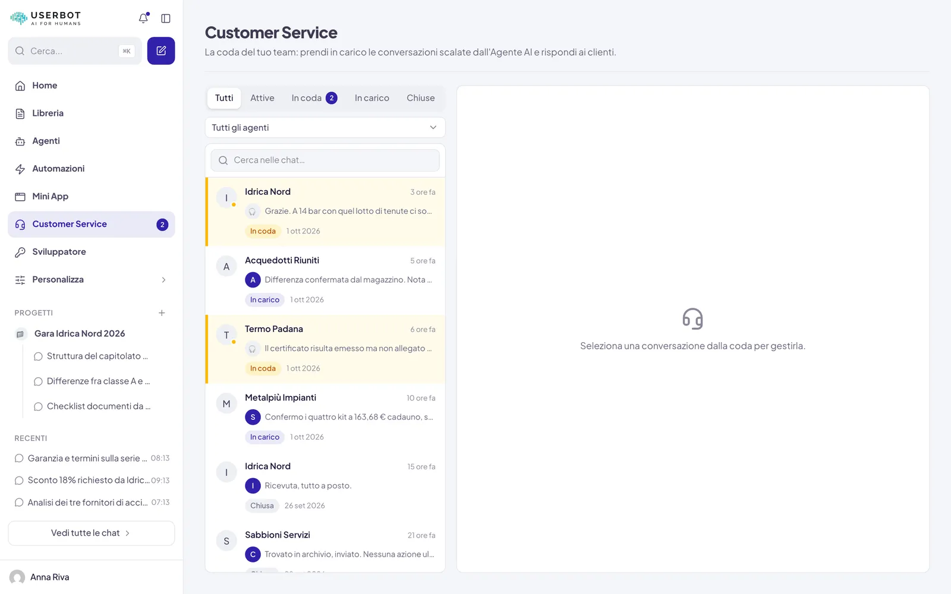
Task: Open Libreria from the sidebar
Action: (92, 113)
